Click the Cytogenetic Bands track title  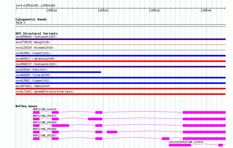click(31, 19)
